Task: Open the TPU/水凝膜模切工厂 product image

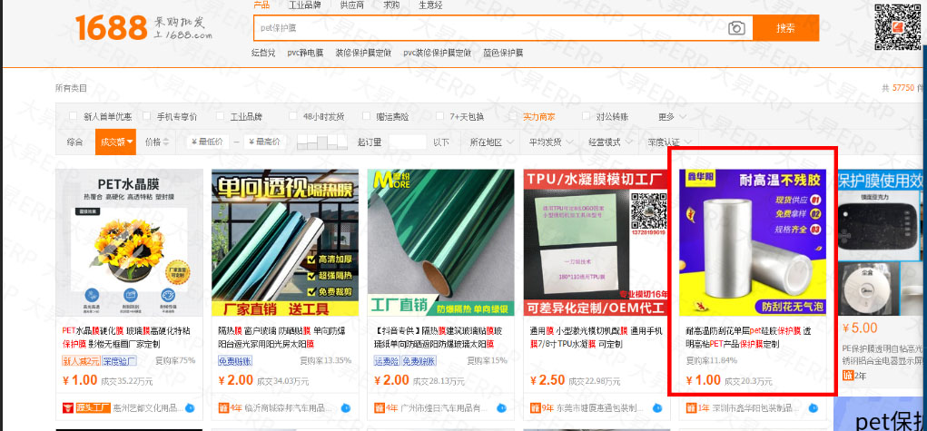Action: (597, 242)
